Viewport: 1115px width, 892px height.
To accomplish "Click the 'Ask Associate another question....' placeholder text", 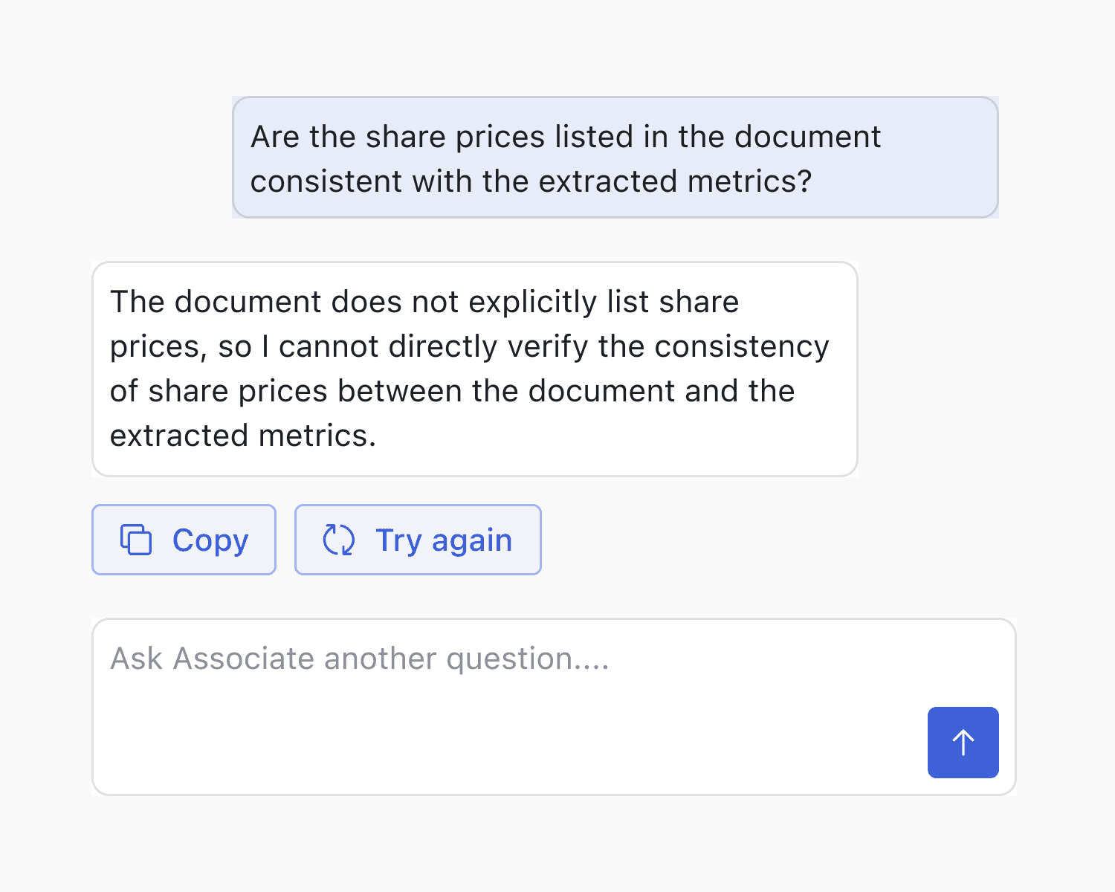I will [x=360, y=659].
